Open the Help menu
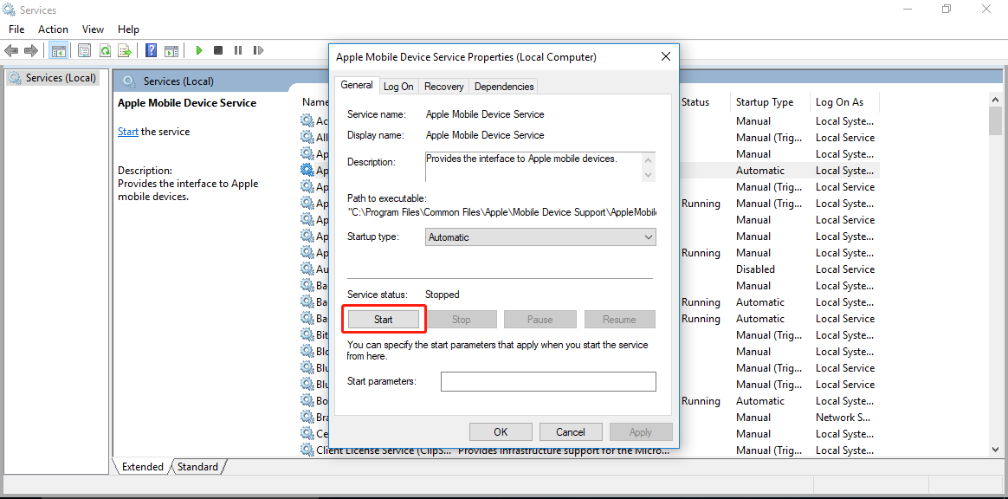 coord(128,29)
